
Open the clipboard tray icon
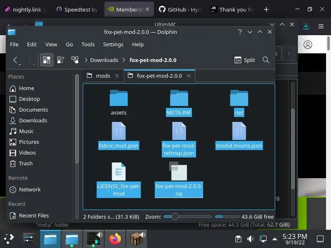click(x=238, y=239)
